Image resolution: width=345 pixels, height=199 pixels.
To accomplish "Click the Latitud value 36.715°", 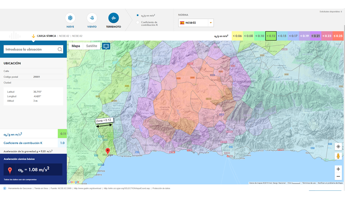I will pos(37,92).
